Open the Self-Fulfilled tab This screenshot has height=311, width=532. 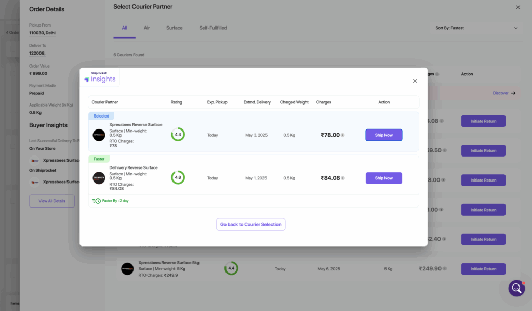213,28
